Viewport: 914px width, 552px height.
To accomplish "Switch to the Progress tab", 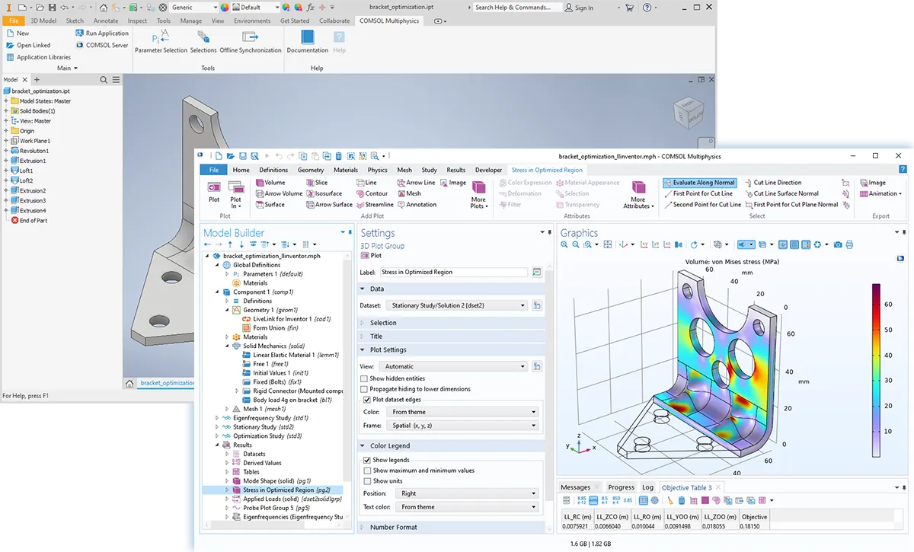I will tap(621, 487).
